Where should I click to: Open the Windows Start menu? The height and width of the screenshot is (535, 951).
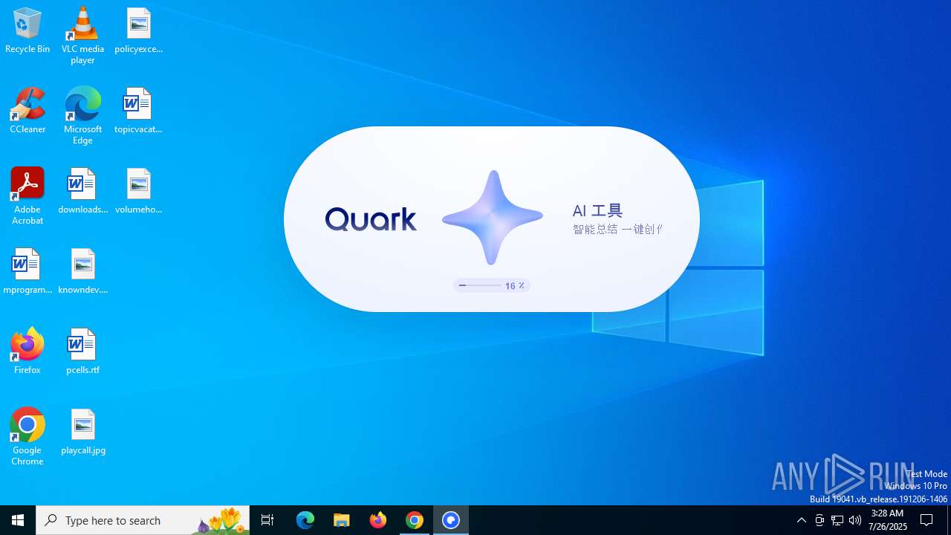pos(18,520)
